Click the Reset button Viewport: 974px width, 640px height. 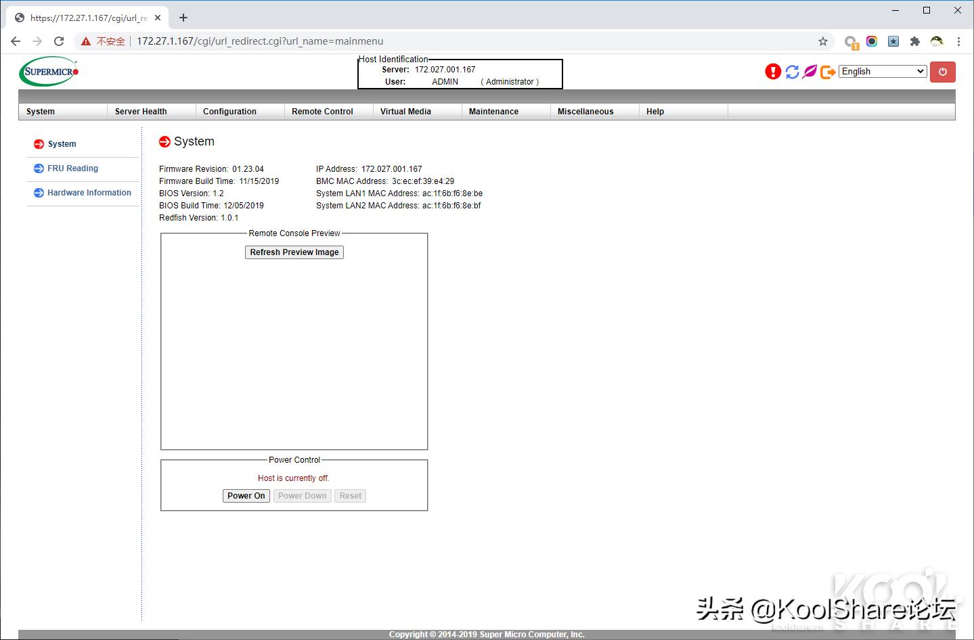point(351,496)
